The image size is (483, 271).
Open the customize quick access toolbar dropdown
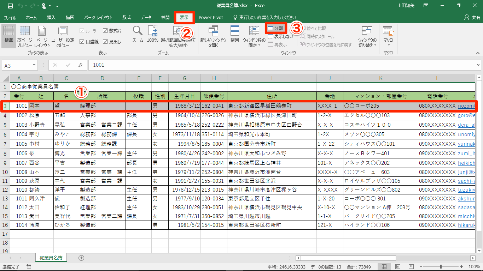(57, 6)
